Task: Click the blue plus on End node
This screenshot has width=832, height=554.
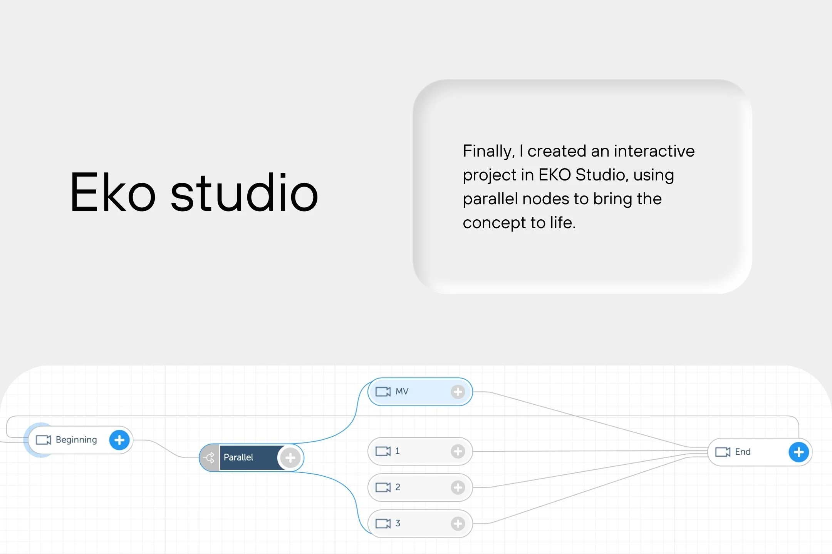Action: click(798, 452)
